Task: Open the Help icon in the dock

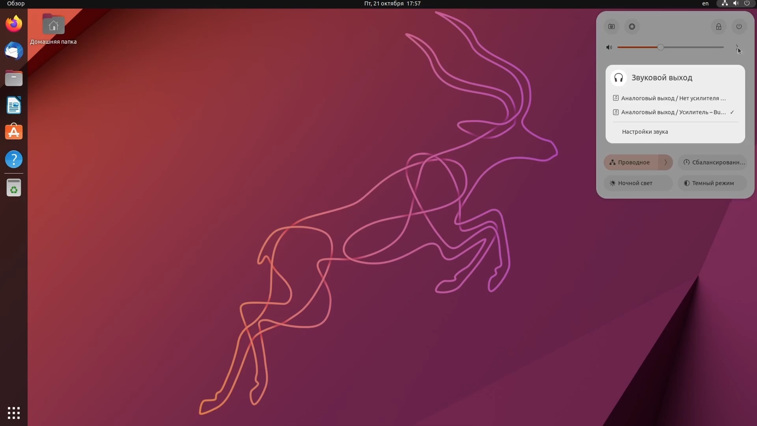Action: pos(14,159)
